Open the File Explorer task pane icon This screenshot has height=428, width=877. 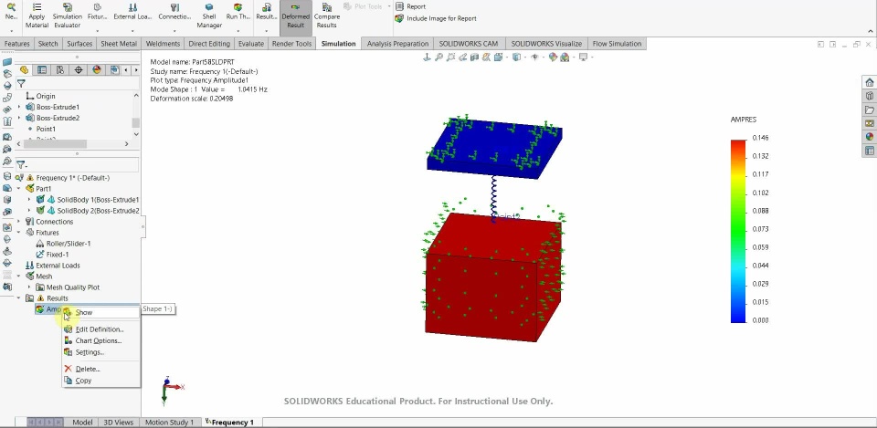869,110
